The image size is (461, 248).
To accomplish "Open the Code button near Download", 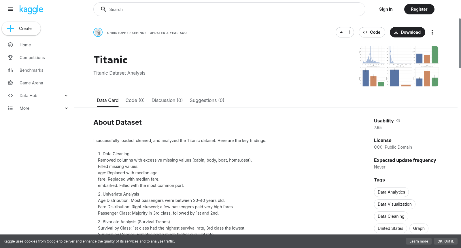I will [372, 32].
